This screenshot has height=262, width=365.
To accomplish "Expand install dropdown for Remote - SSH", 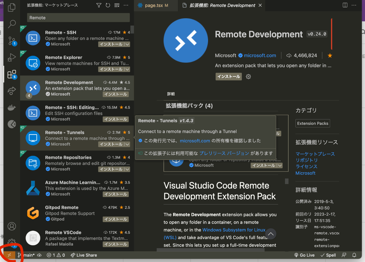I will 127,44.
